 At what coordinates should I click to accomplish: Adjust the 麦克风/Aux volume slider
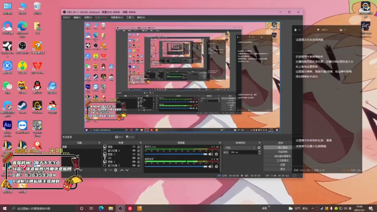[176, 154]
